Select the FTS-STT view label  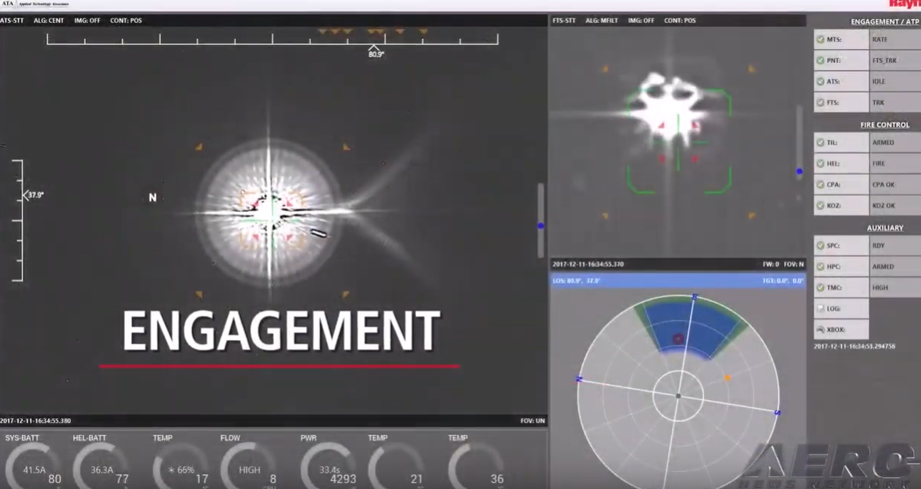(x=564, y=20)
